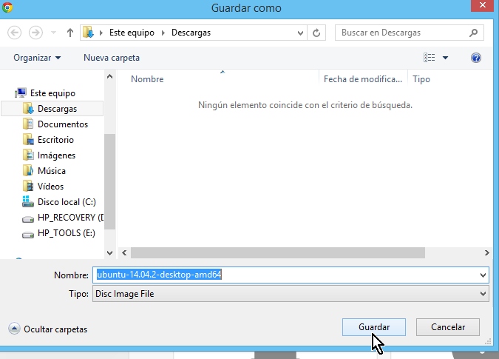The height and width of the screenshot is (359, 499).
Task: Open the HP_TOOLS (E:) drive
Action: tap(67, 233)
